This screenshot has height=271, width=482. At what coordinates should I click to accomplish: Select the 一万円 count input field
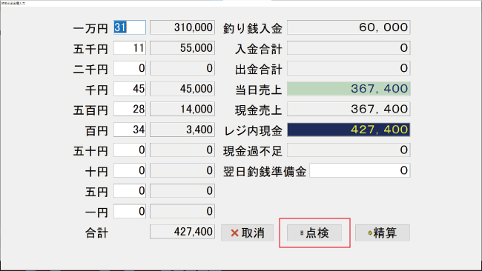pyautogui.click(x=130, y=27)
